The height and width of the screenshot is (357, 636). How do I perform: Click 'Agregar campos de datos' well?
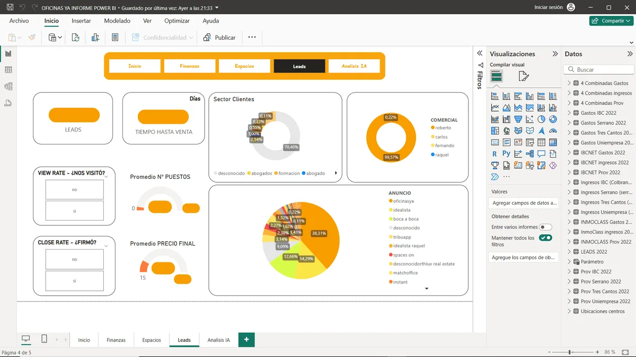pos(524,203)
